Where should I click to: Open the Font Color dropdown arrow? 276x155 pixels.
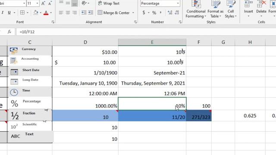[x=51, y=12]
